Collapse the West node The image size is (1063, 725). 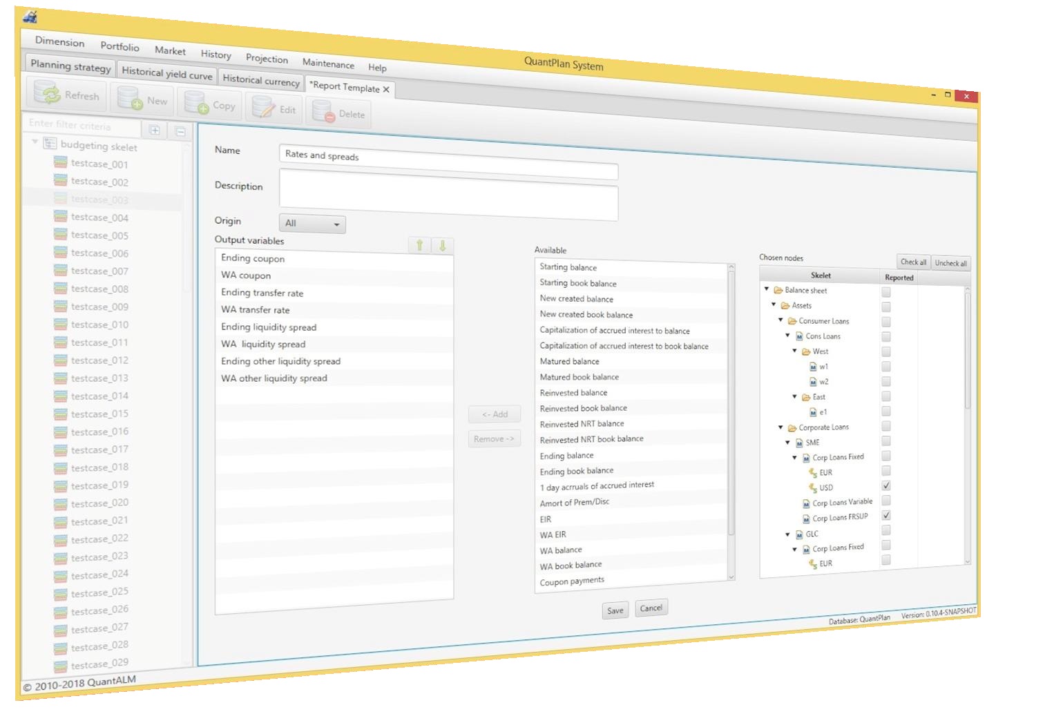coord(794,351)
